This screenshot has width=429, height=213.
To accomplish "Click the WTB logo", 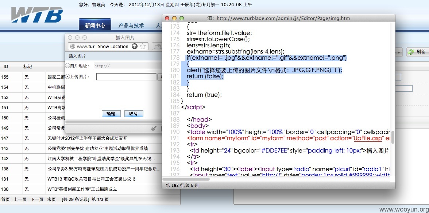I will tap(37, 15).
